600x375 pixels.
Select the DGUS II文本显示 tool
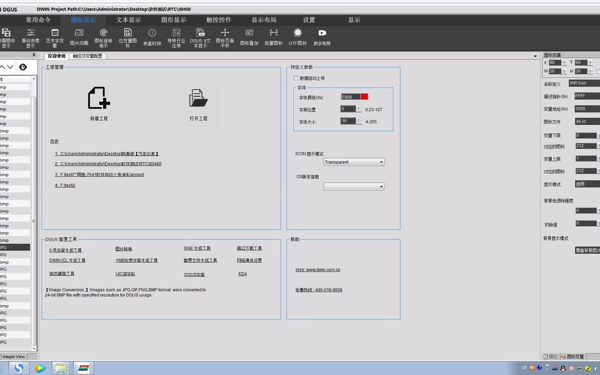click(201, 38)
